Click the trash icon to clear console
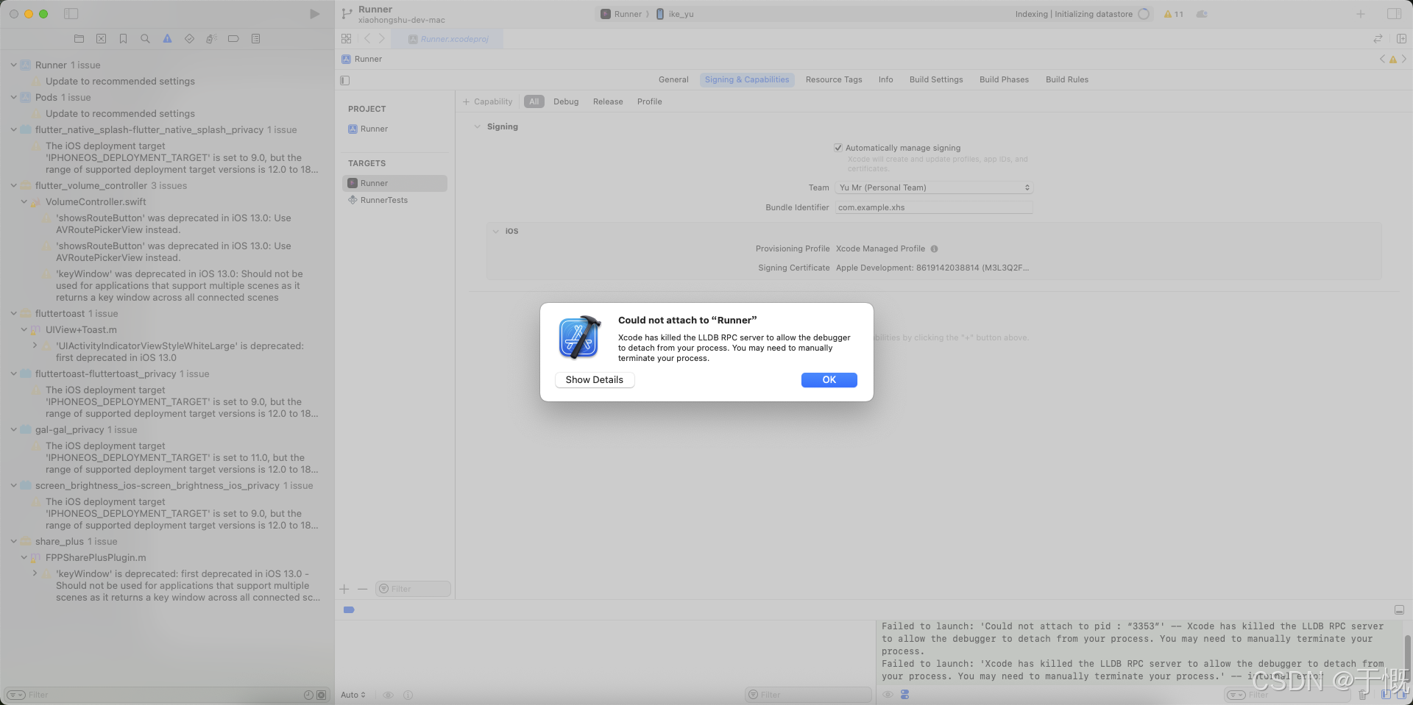 (1363, 695)
